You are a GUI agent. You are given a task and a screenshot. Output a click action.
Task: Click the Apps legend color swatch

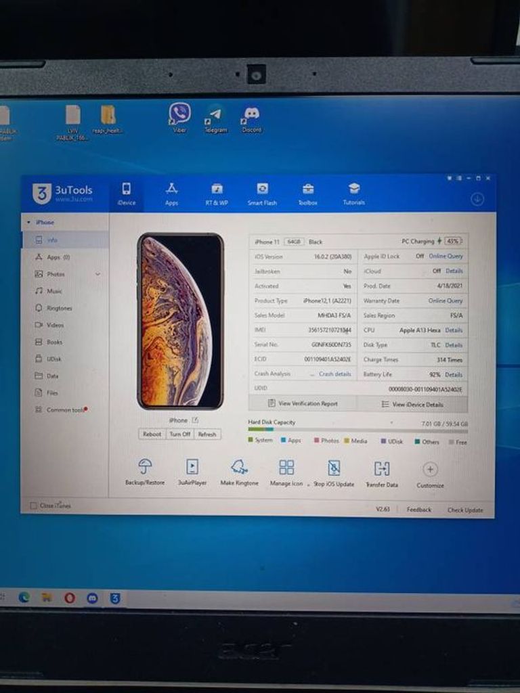283,440
